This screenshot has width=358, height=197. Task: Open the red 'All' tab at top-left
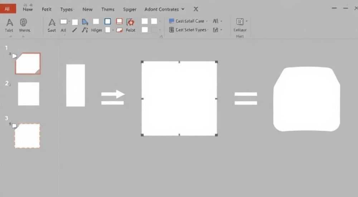[x=8, y=9]
